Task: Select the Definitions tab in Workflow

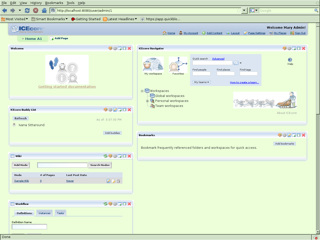Action: [24, 213]
